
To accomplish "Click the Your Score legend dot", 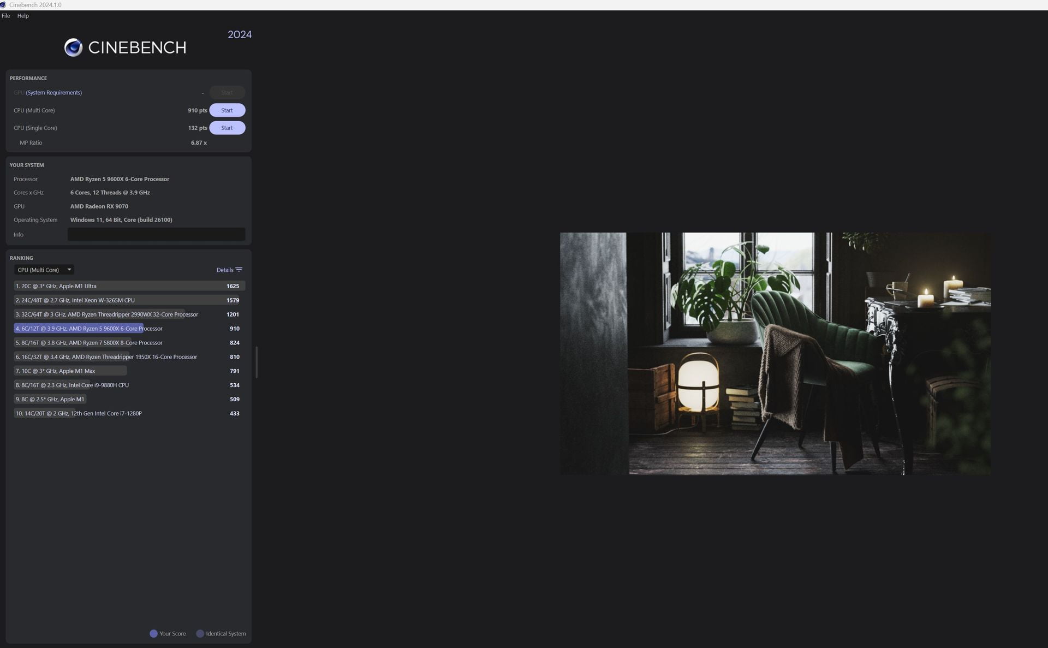I will tap(153, 634).
